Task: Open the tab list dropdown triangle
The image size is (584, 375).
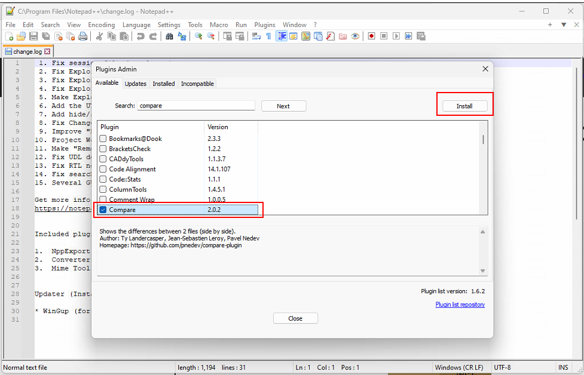Action: 563,25
